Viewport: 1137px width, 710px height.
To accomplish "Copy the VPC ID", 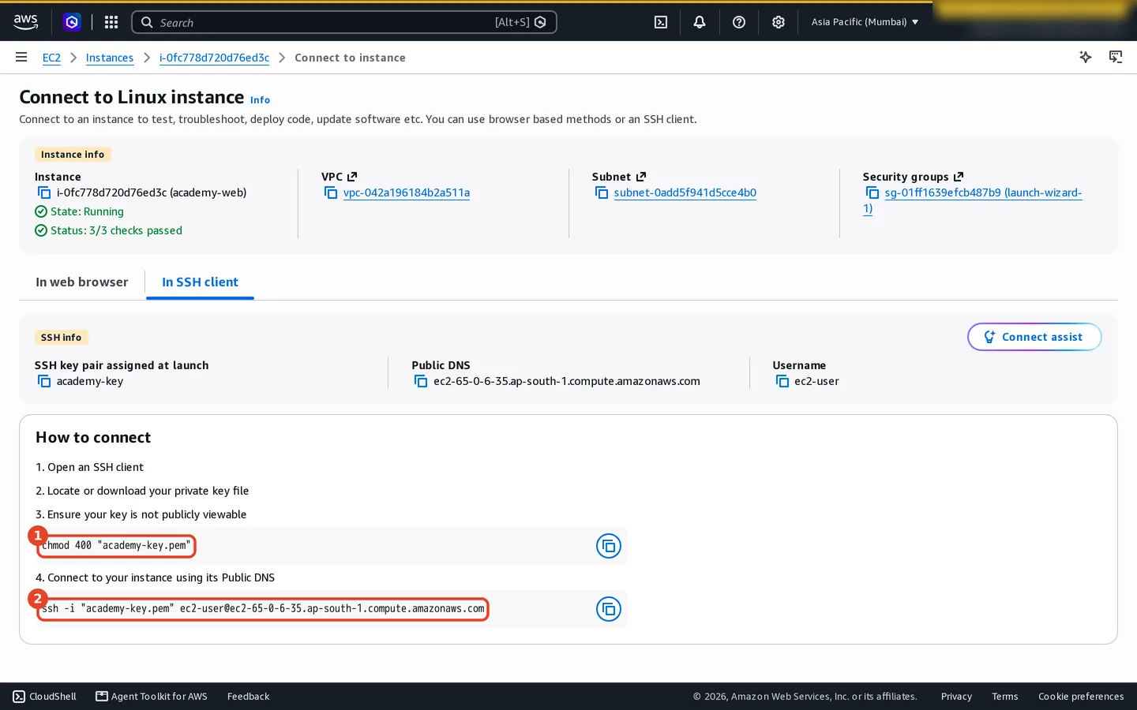I will click(331, 192).
